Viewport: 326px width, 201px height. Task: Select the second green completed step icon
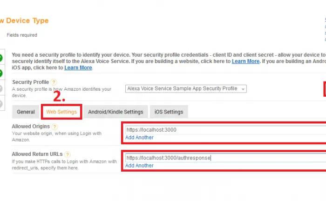[x=1, y=73]
